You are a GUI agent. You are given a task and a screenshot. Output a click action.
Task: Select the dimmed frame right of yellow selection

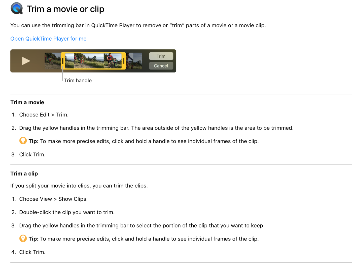tap(134, 61)
